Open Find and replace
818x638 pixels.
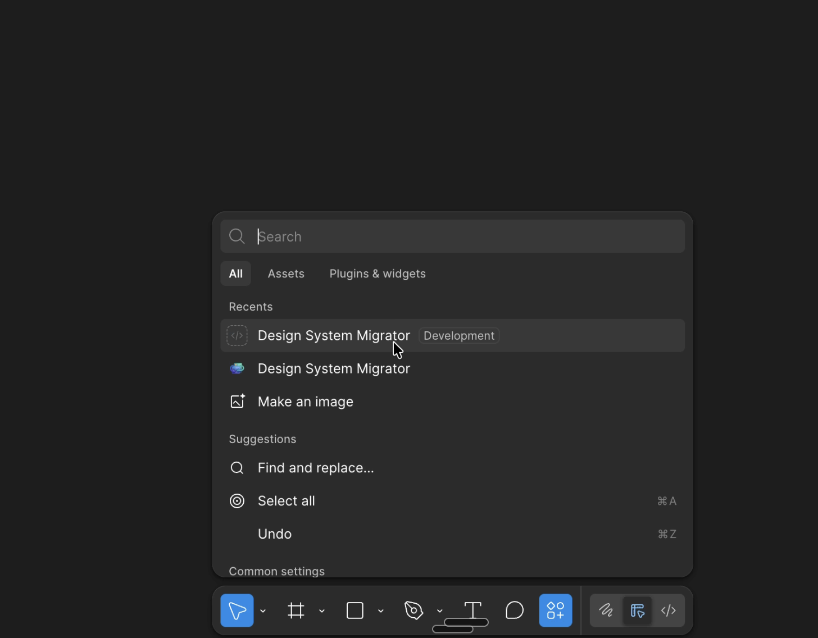[452, 468]
